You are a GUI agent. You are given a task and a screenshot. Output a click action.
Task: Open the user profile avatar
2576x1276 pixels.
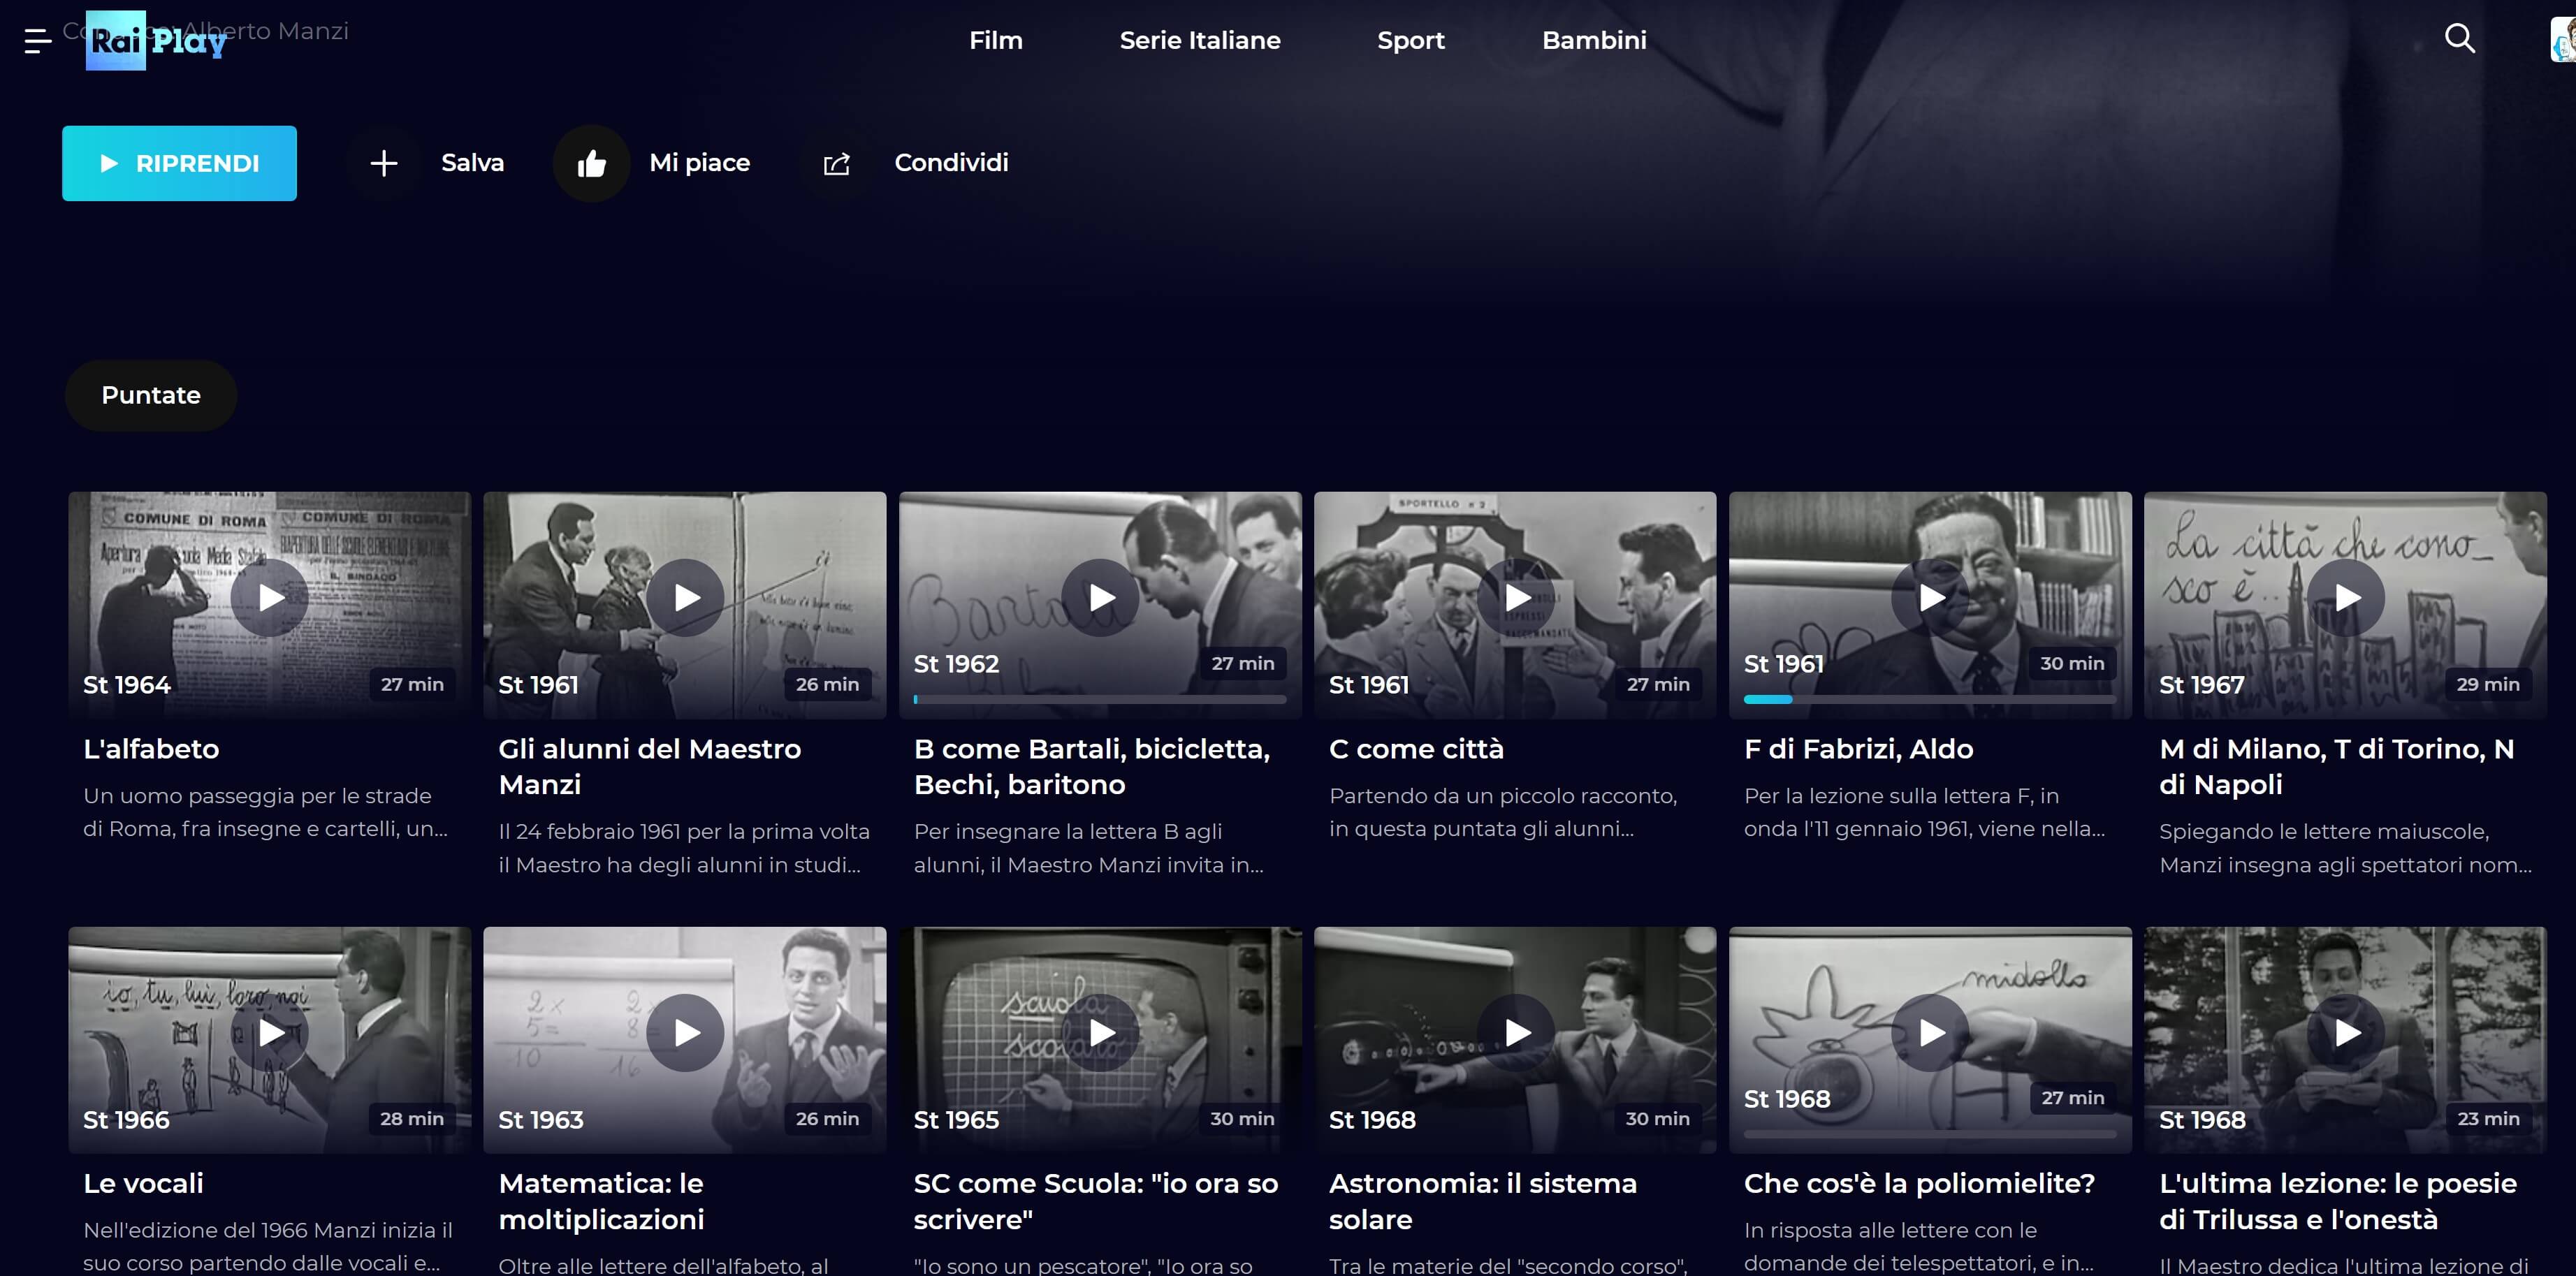click(x=2562, y=40)
